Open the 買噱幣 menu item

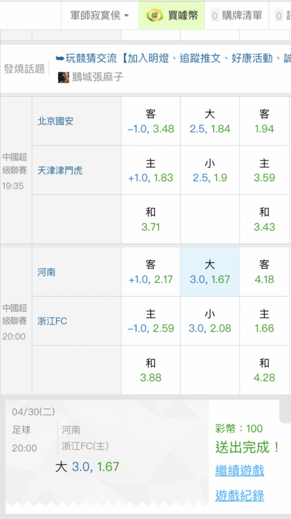171,15
